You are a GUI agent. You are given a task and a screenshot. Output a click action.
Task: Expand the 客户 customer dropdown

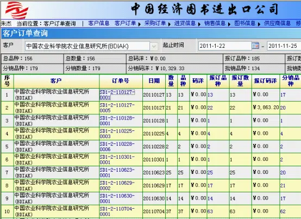[x=154, y=46]
